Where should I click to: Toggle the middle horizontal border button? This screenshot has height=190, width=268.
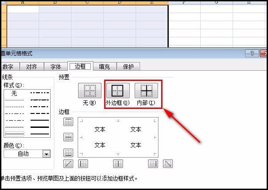coord(68,137)
